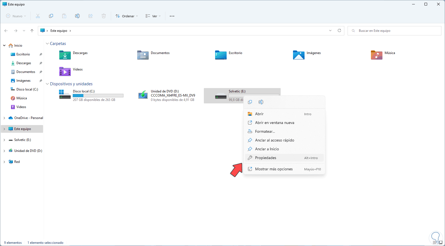Select the Disco local (C:) drive icon
Viewport: 445px width, 246px height.
(65, 94)
